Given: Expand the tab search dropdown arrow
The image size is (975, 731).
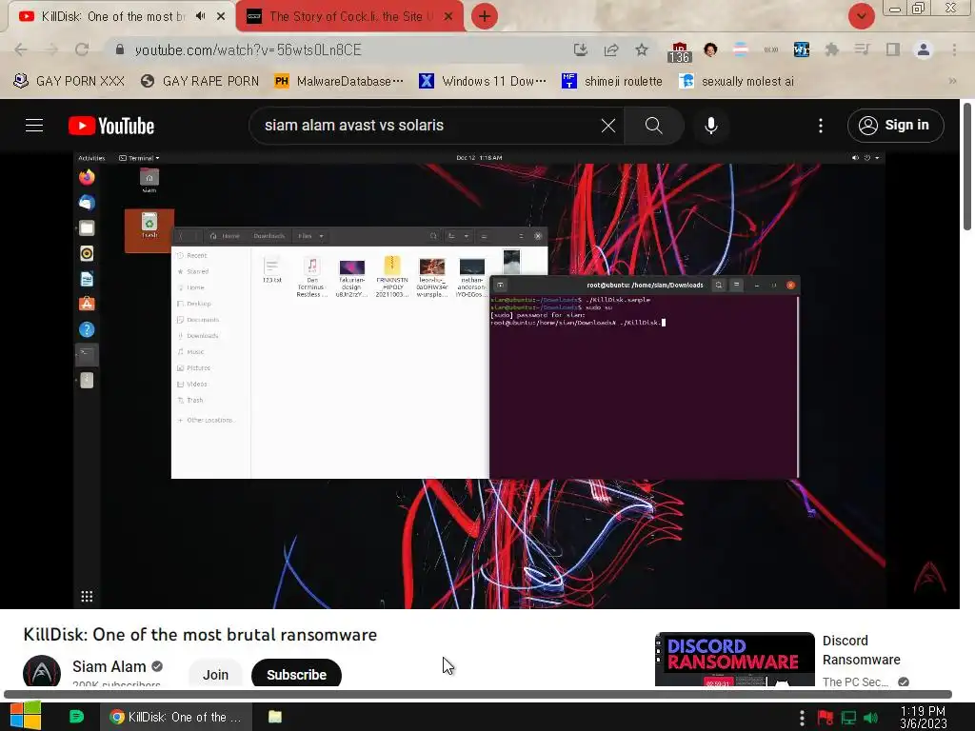Looking at the screenshot, I should pos(861,16).
